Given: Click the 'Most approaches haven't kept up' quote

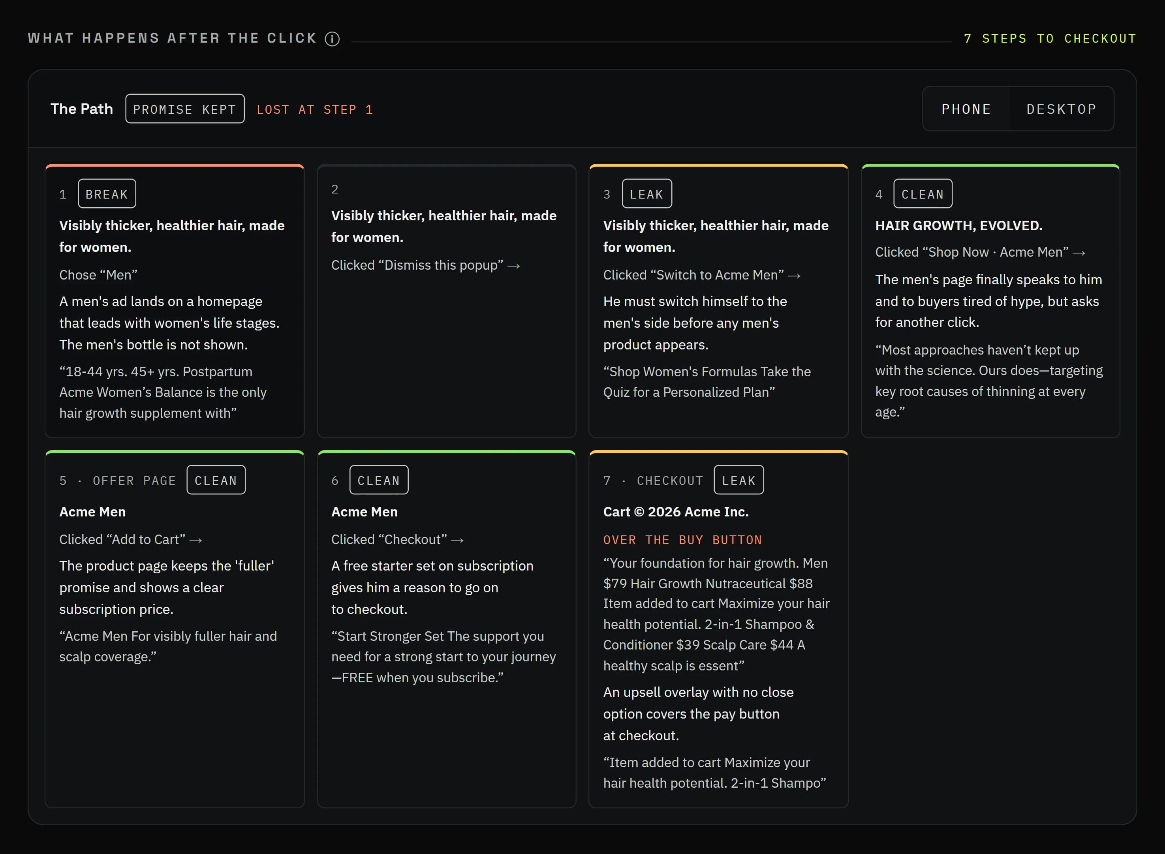Looking at the screenshot, I should tap(989, 381).
